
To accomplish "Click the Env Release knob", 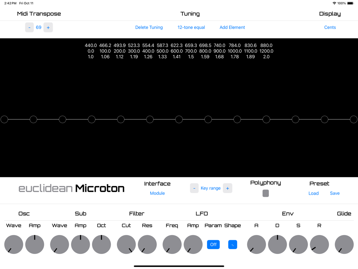I will 319,244.
